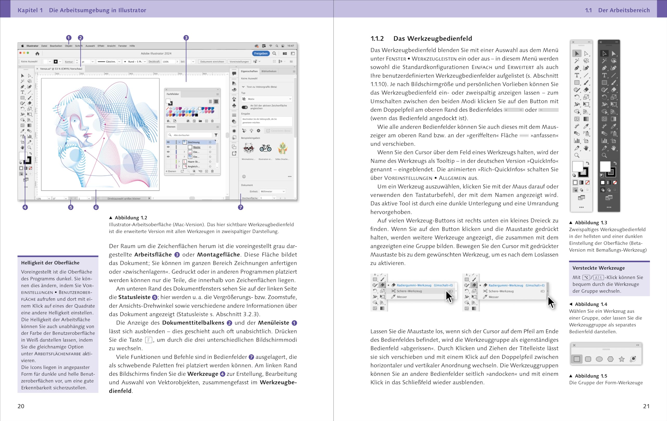Click the gear icon below the Eingabe field

[258, 131]
